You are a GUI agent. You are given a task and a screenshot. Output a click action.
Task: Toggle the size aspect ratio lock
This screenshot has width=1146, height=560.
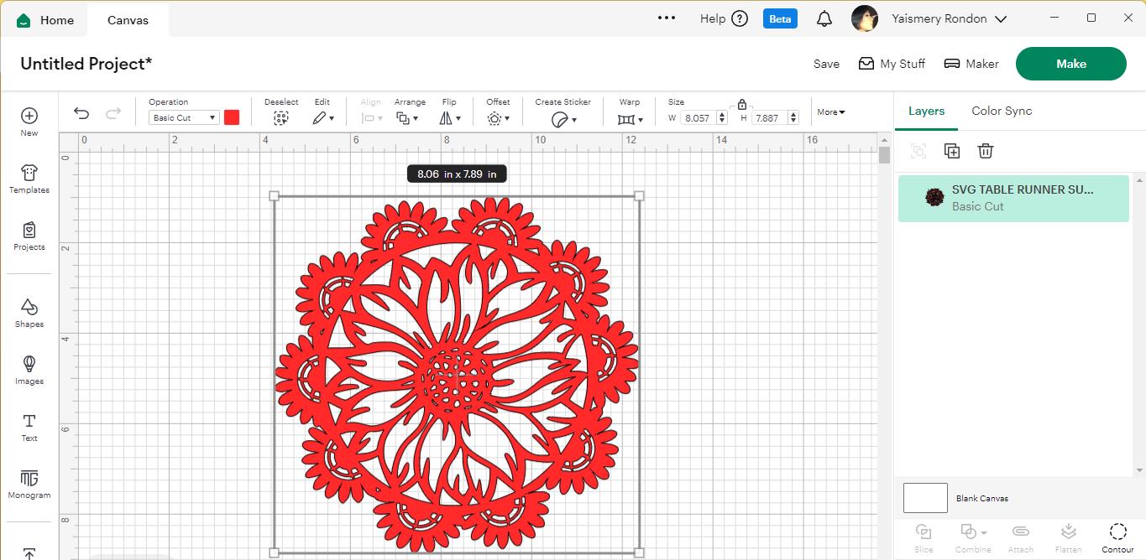(741, 105)
